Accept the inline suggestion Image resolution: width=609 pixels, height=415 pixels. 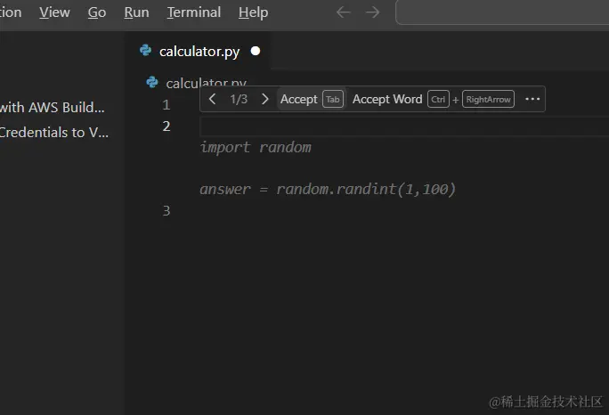tap(311, 99)
